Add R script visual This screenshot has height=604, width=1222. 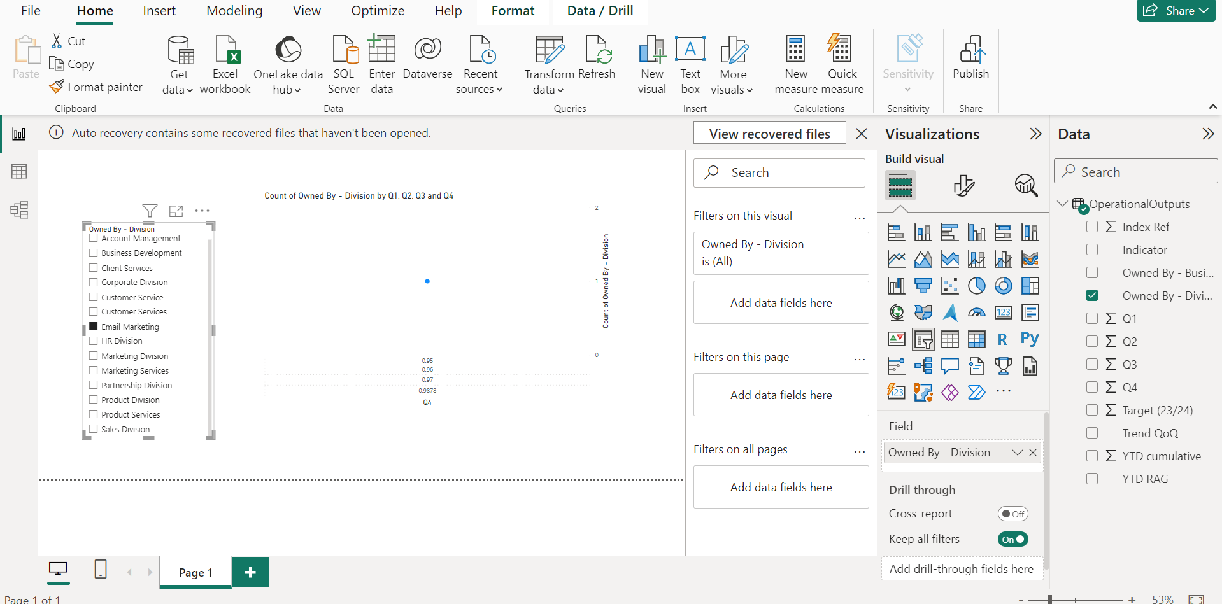pyautogui.click(x=1002, y=339)
